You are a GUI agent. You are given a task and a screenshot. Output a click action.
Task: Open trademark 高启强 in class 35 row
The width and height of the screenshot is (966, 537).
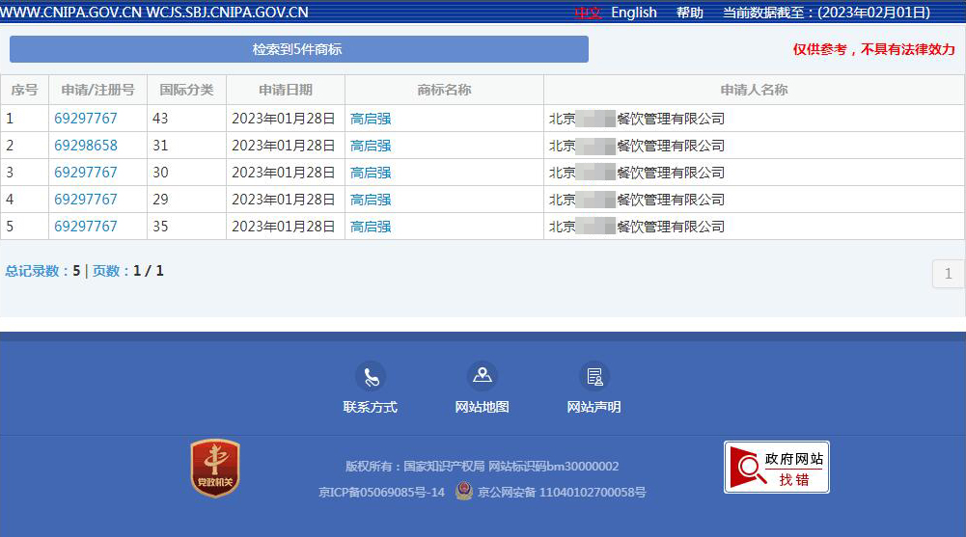[x=371, y=227]
